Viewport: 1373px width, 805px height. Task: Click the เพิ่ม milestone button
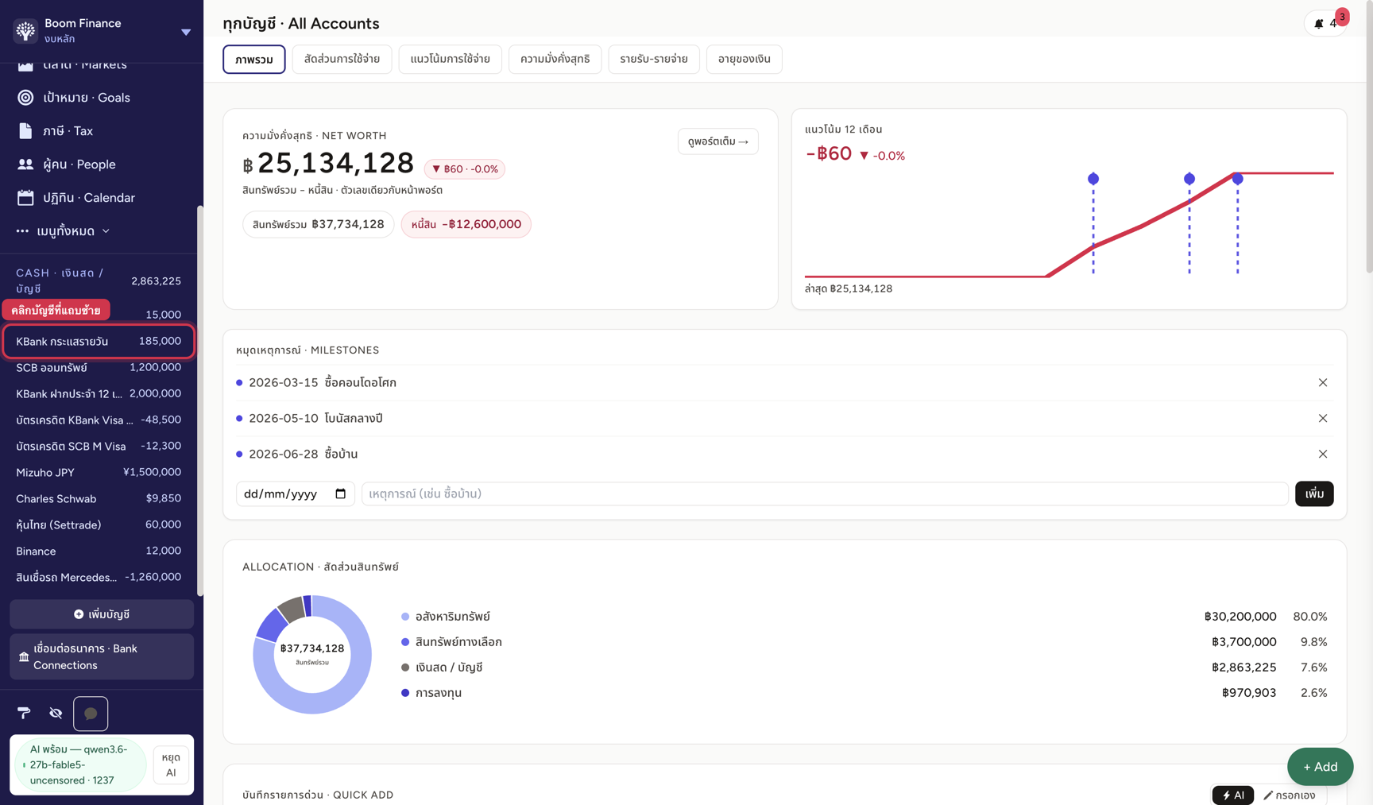1314,493
